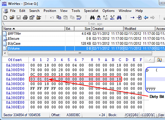The image size is (165, 120).
Task: Click the Offset column header in the hex view
Action: (15, 60)
